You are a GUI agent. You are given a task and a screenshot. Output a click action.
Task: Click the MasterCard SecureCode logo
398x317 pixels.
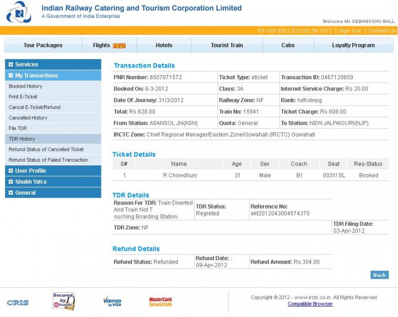pyautogui.click(x=161, y=302)
